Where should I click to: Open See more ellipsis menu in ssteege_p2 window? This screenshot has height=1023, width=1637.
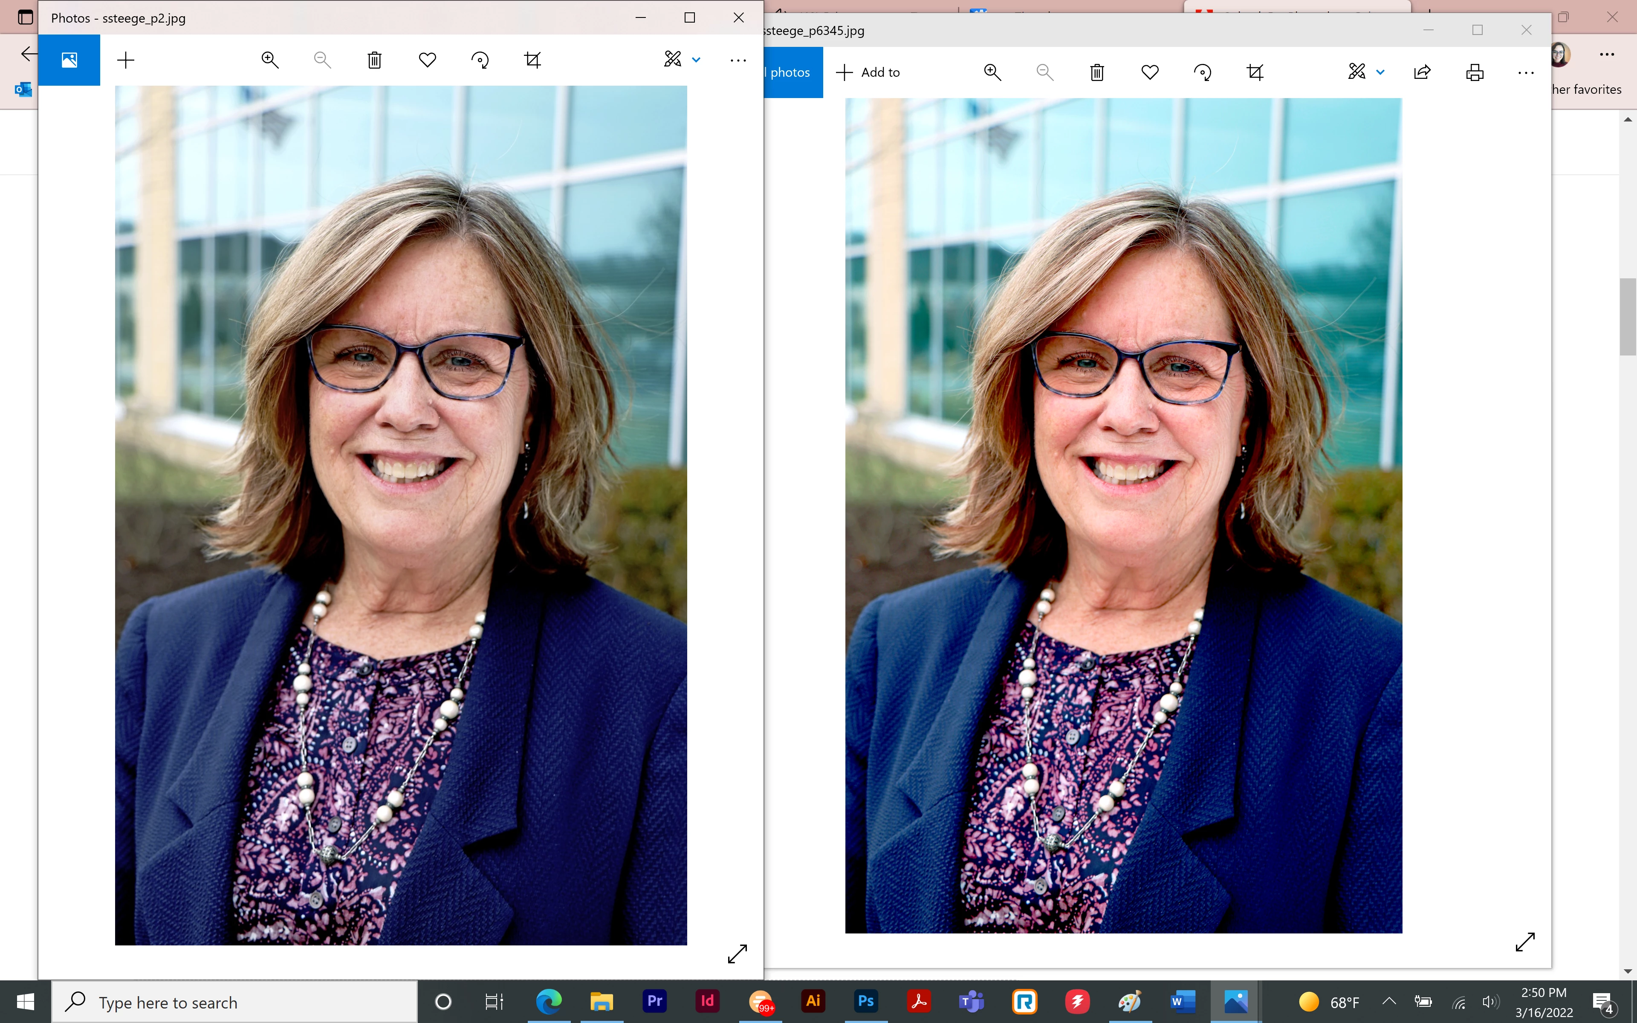point(738,60)
